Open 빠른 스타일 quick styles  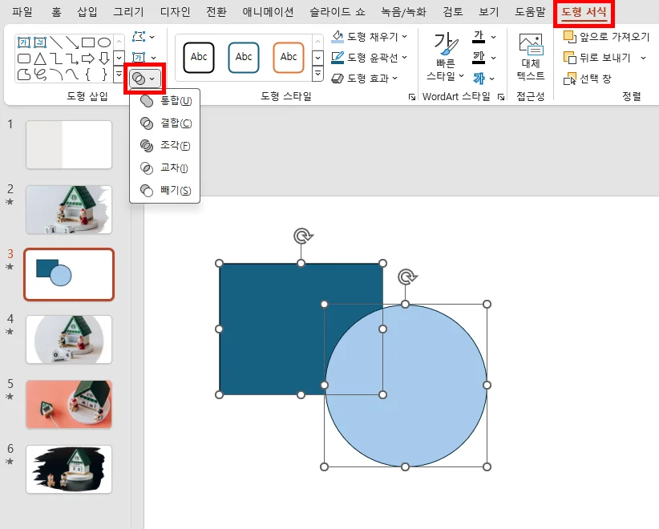coord(445,57)
